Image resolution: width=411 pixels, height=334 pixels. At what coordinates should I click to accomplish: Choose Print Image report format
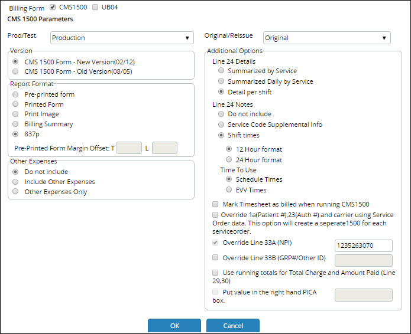point(15,114)
